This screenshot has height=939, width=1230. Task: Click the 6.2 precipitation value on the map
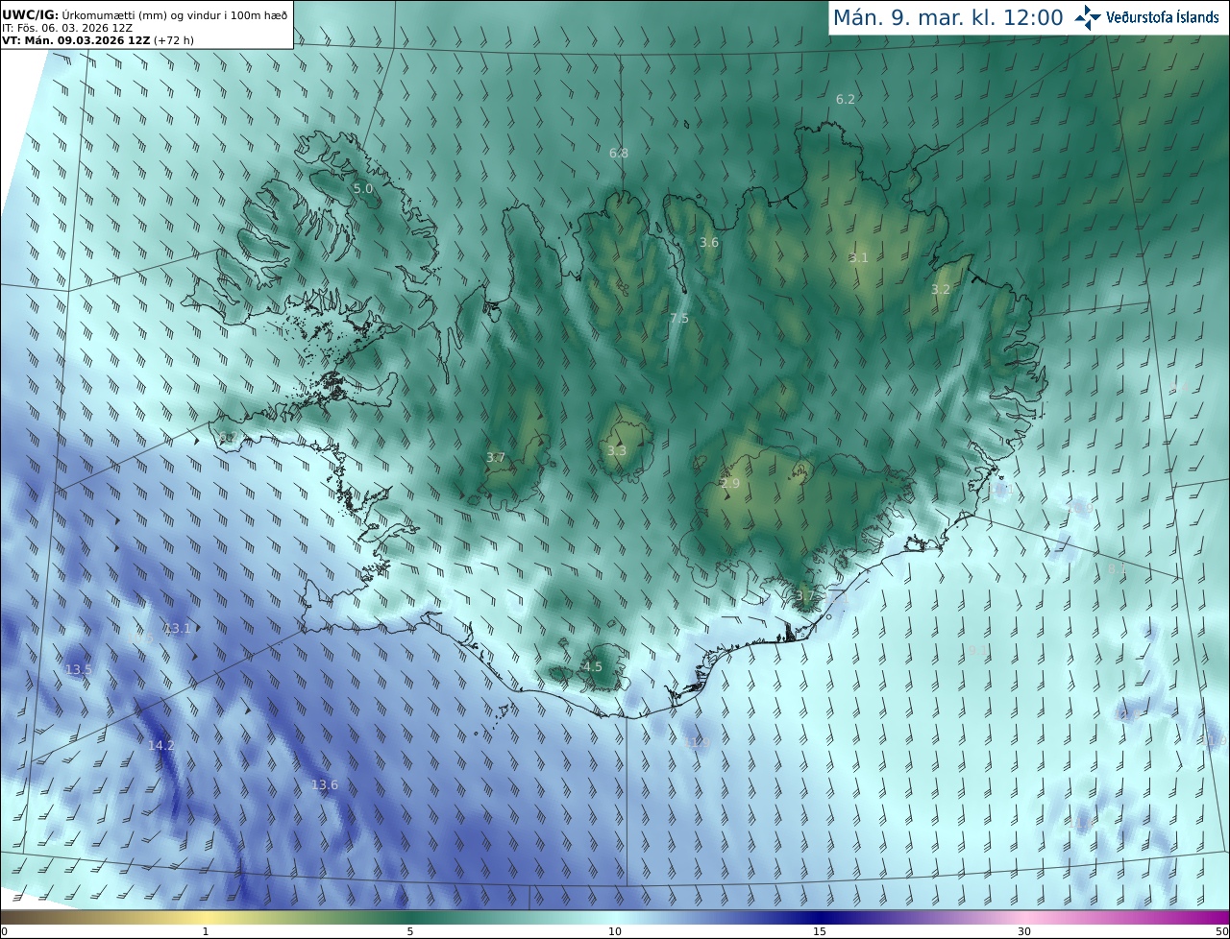pos(846,99)
